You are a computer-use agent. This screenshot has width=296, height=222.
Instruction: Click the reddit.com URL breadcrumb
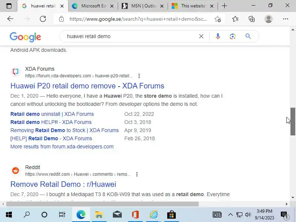coord(78,174)
